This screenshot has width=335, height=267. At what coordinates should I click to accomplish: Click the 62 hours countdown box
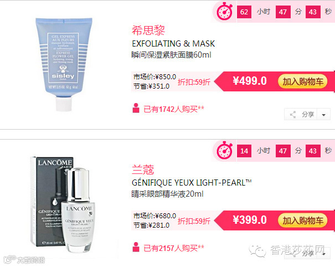click(244, 12)
